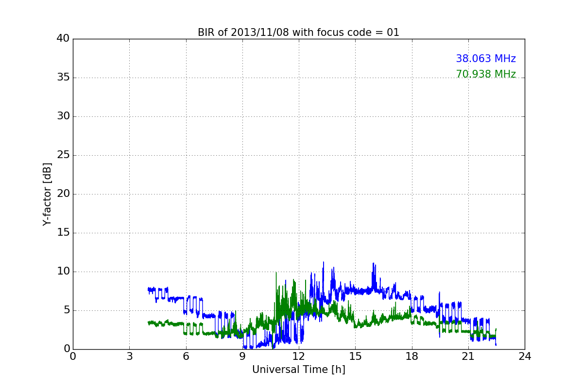Screen dimensions: 583x388
Task: Click the y-axis tick label '40'
Action: tap(63, 39)
